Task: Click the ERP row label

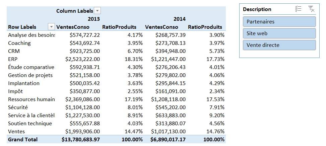Action: [x=13, y=59]
